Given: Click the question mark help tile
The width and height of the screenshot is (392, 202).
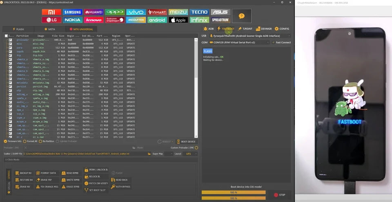Looking at the screenshot, I should 241,16.
